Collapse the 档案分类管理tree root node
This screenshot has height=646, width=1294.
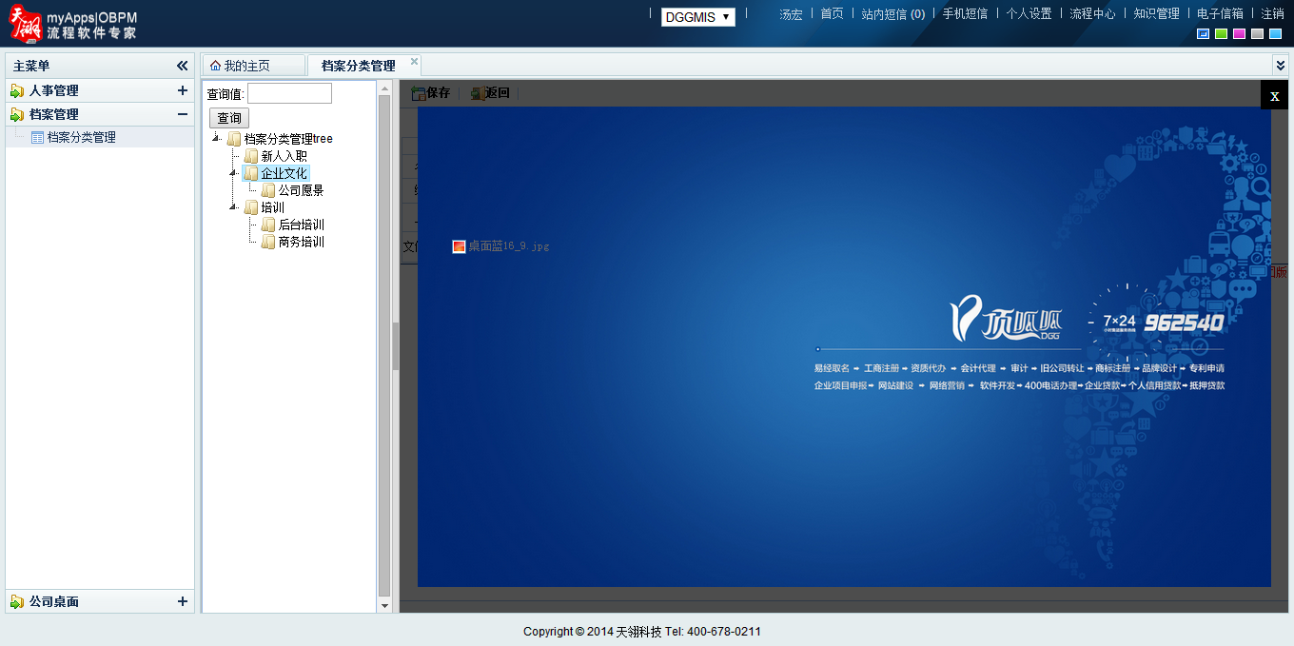point(217,138)
